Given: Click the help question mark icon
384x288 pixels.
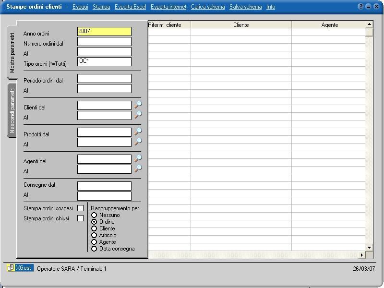Looking at the screenshot, I should [x=361, y=7].
